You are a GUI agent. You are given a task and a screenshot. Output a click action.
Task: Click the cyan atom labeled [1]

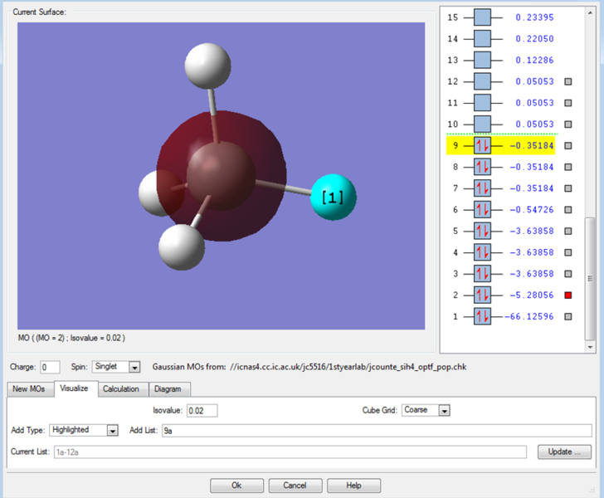333,198
